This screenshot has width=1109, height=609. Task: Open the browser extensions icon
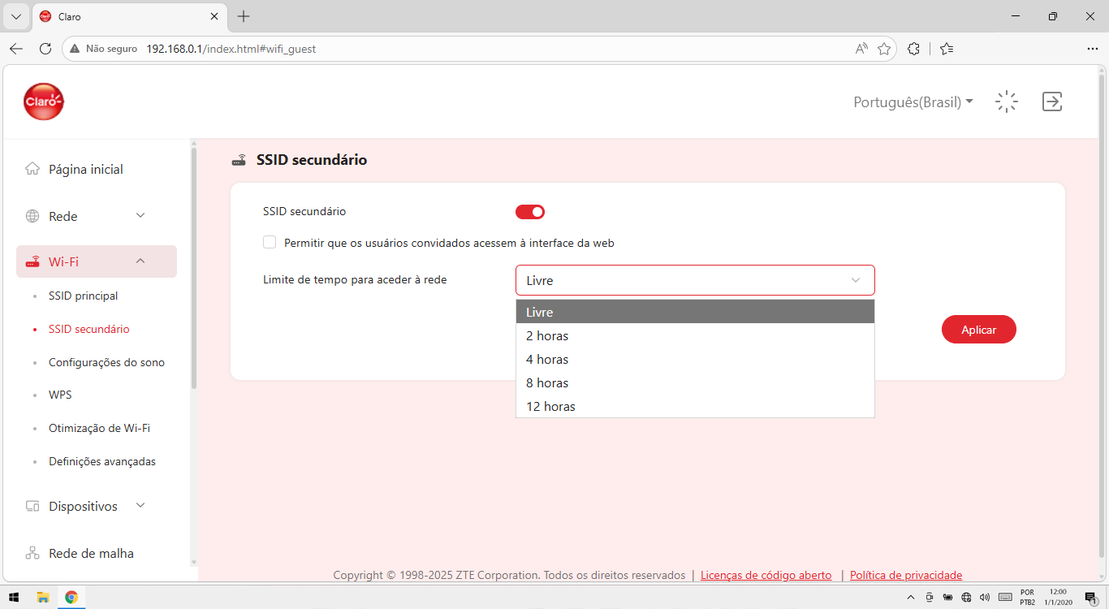(913, 49)
